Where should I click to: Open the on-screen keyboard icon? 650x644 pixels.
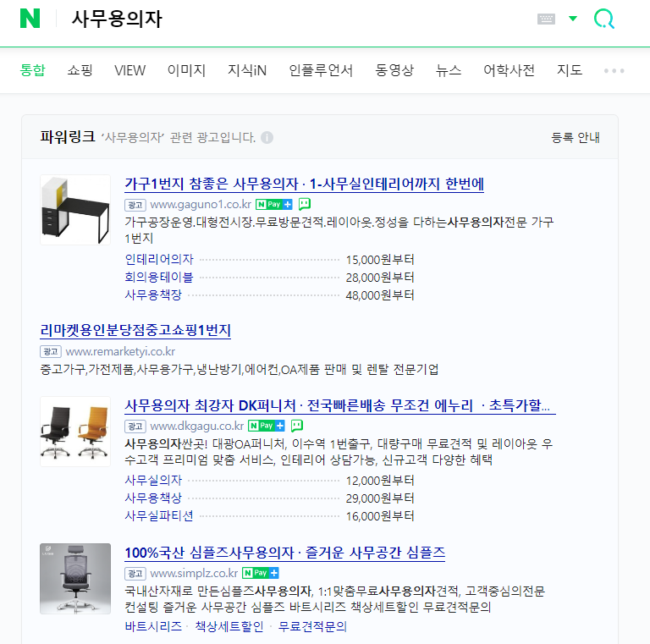[546, 19]
